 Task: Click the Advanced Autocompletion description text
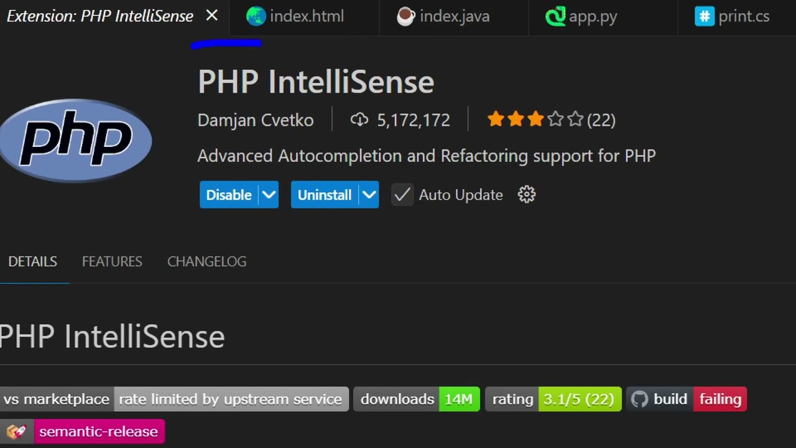(427, 156)
